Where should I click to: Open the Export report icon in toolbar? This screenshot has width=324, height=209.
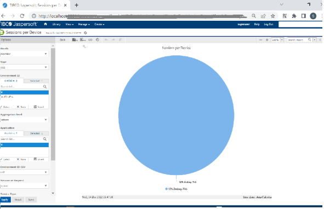point(83,39)
